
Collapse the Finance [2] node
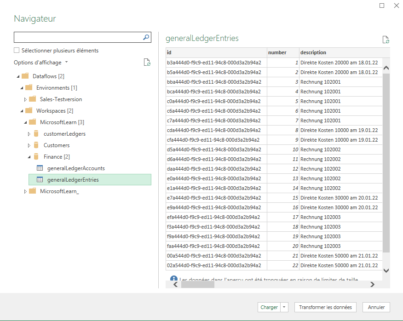pyautogui.click(x=29, y=157)
